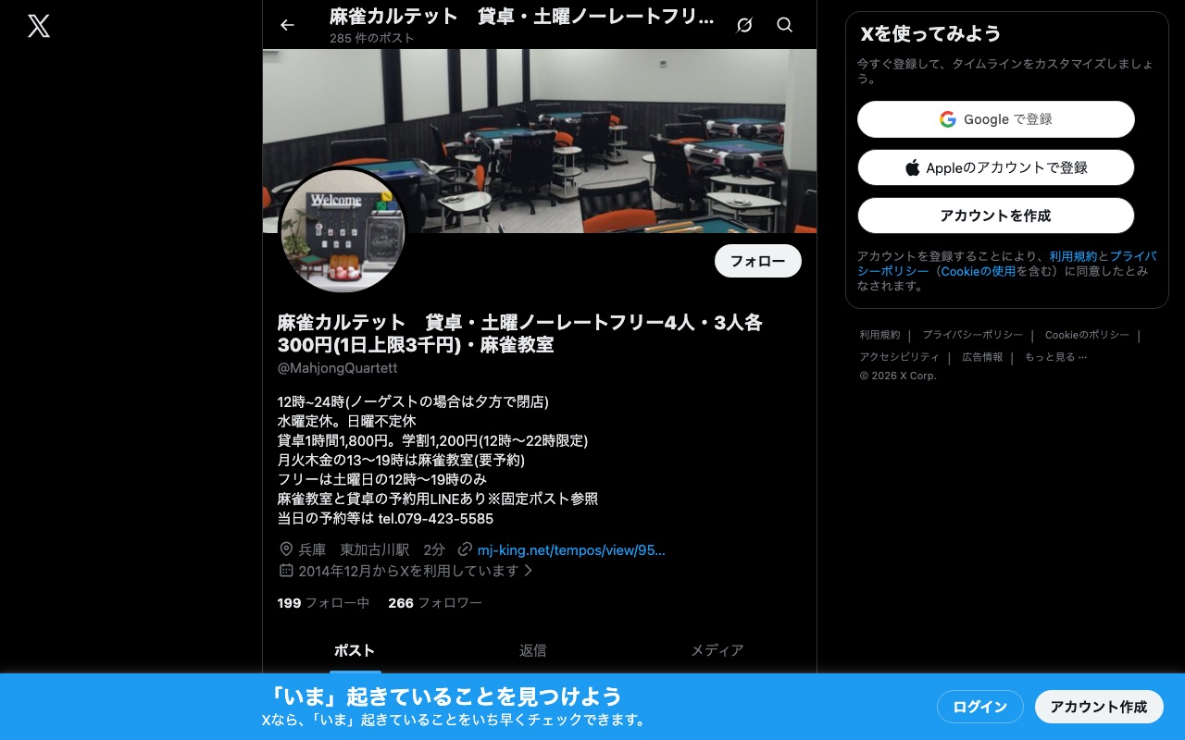Open the mj-king.net website link
Screen dimensions: 1185x740
click(571, 549)
